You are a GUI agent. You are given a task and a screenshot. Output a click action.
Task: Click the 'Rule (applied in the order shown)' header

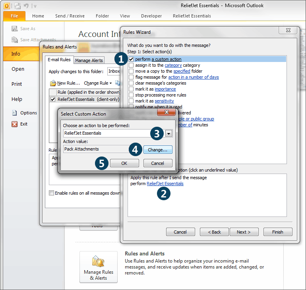pyautogui.click(x=89, y=92)
